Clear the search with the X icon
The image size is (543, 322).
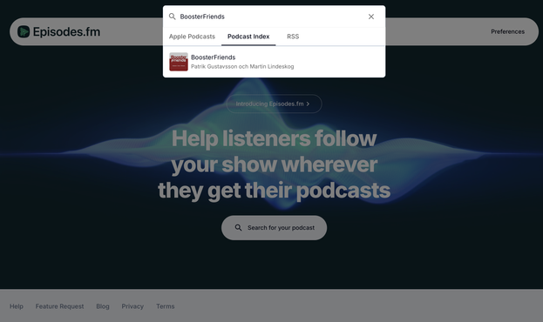point(371,17)
